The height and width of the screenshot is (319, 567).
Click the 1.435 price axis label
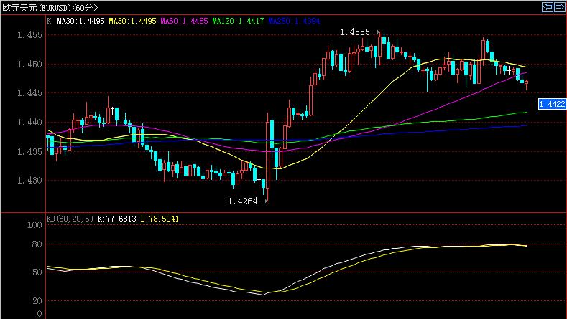pyautogui.click(x=29, y=151)
